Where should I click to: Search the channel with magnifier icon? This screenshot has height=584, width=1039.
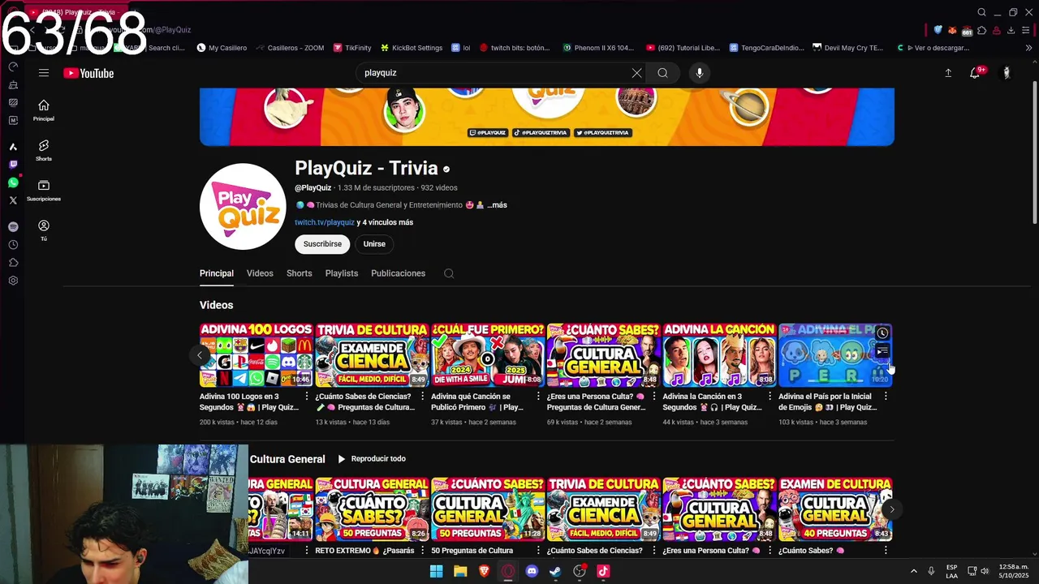pyautogui.click(x=449, y=273)
